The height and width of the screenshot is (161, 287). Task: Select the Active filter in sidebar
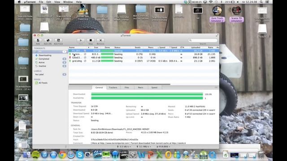(x=42, y=63)
